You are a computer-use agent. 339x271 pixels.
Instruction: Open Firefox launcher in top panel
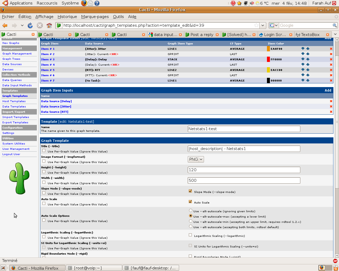click(84, 3)
